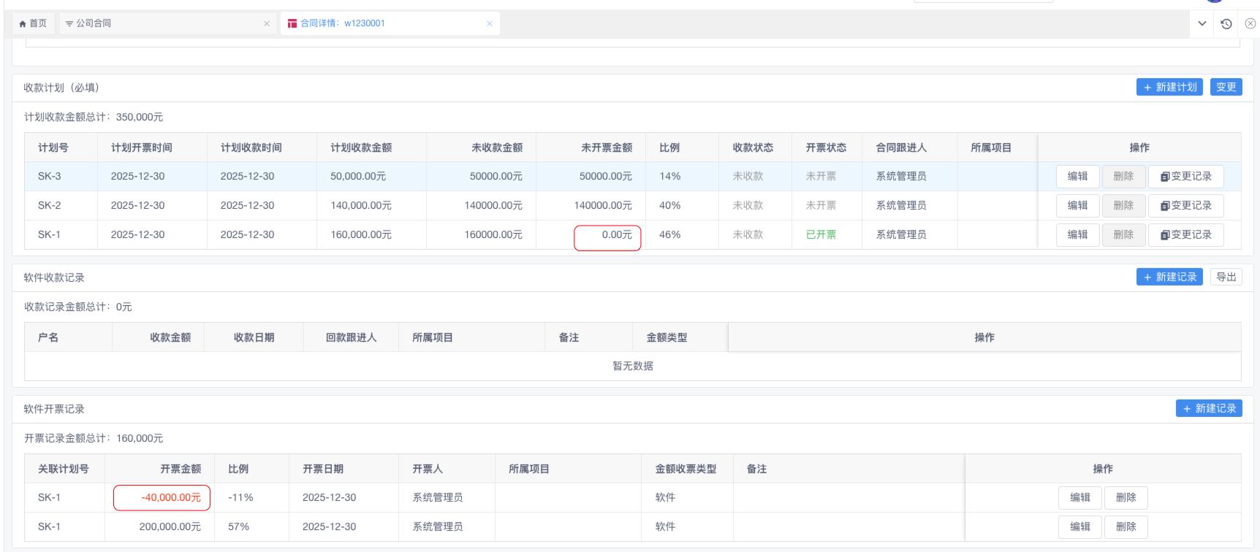Edit the SK-1 payment plan row
Screen dimensions: 1260x552
tap(1077, 234)
